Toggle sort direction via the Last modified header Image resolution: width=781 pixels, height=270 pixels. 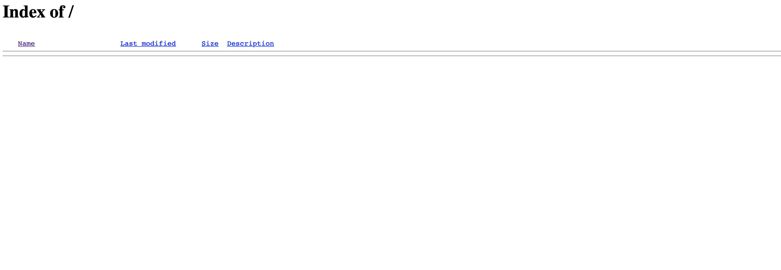point(148,43)
